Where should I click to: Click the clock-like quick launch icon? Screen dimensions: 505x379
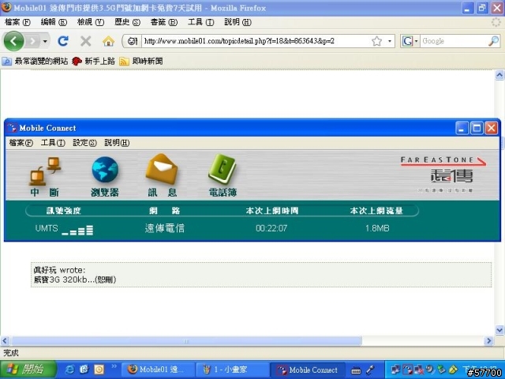click(x=99, y=370)
